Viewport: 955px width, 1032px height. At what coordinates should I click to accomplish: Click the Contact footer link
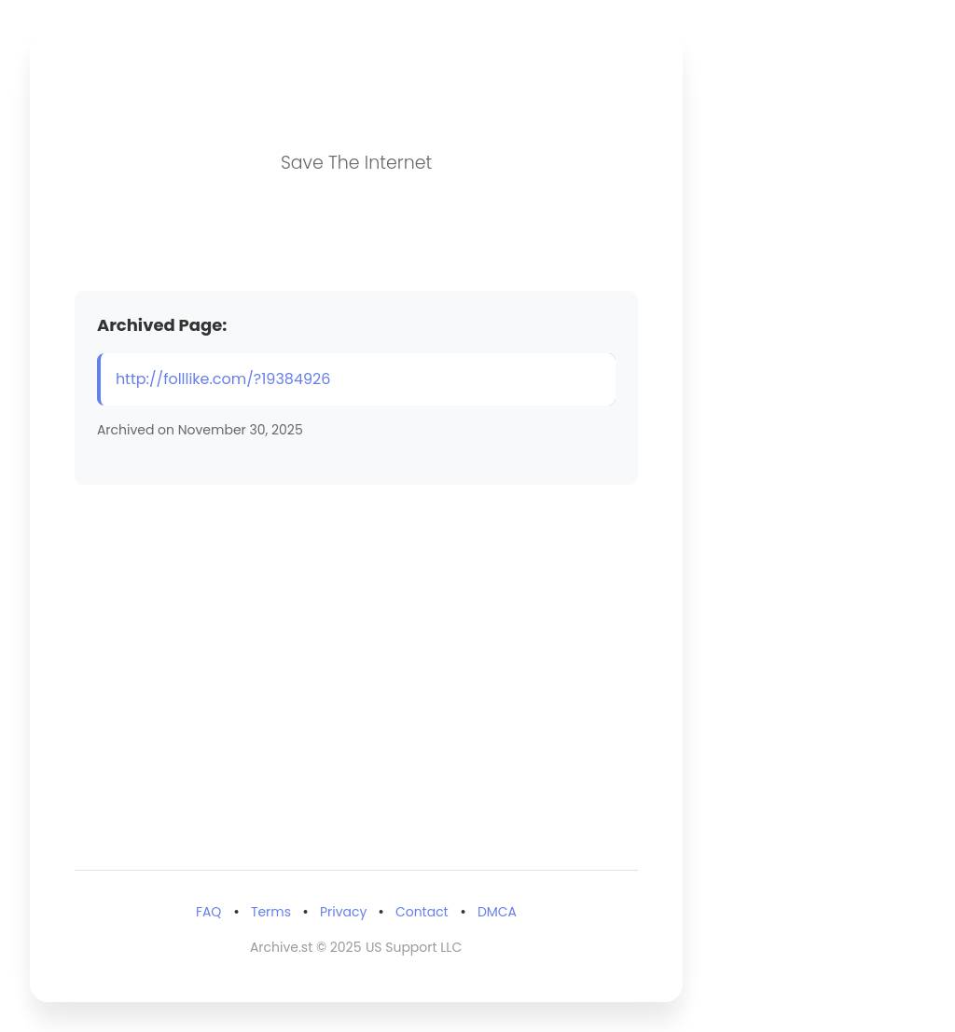[x=422, y=912]
